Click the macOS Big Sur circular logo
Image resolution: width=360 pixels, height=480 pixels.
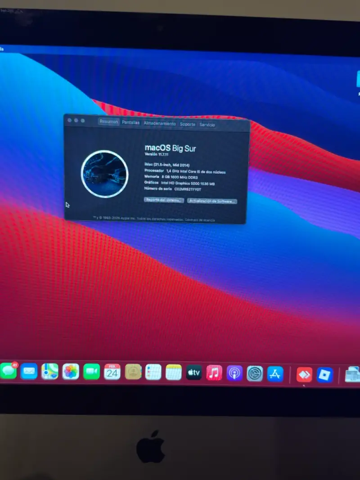click(x=105, y=174)
